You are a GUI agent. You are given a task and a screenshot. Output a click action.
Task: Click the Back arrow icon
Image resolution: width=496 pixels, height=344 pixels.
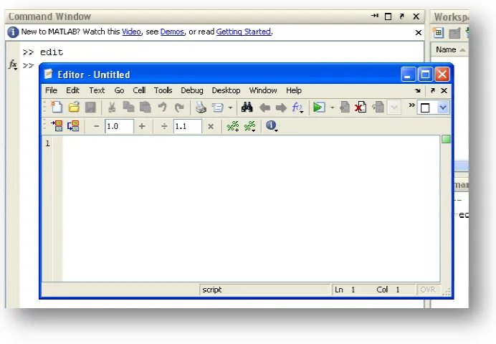tap(264, 107)
